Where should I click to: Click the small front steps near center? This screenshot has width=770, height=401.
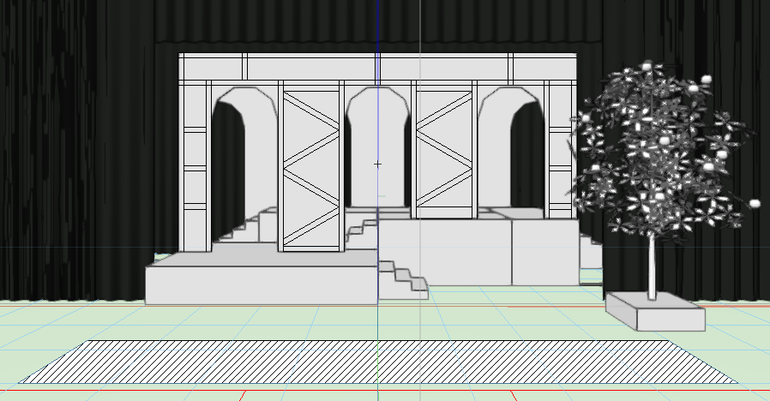pyautogui.click(x=401, y=279)
